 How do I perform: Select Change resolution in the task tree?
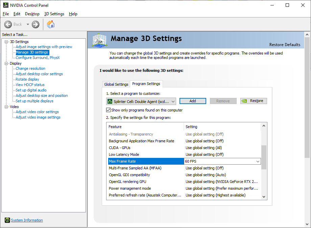point(30,68)
